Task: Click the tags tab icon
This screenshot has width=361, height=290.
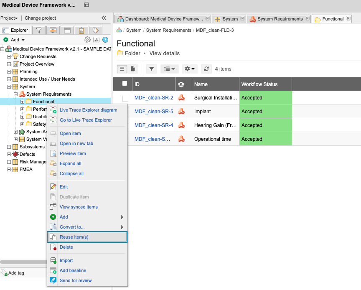Action: click(96, 30)
